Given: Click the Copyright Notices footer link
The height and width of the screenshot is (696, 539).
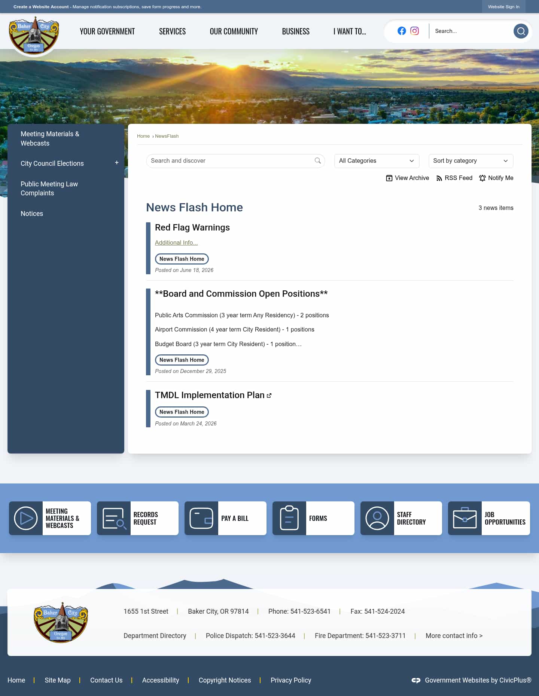Looking at the screenshot, I should (225, 680).
